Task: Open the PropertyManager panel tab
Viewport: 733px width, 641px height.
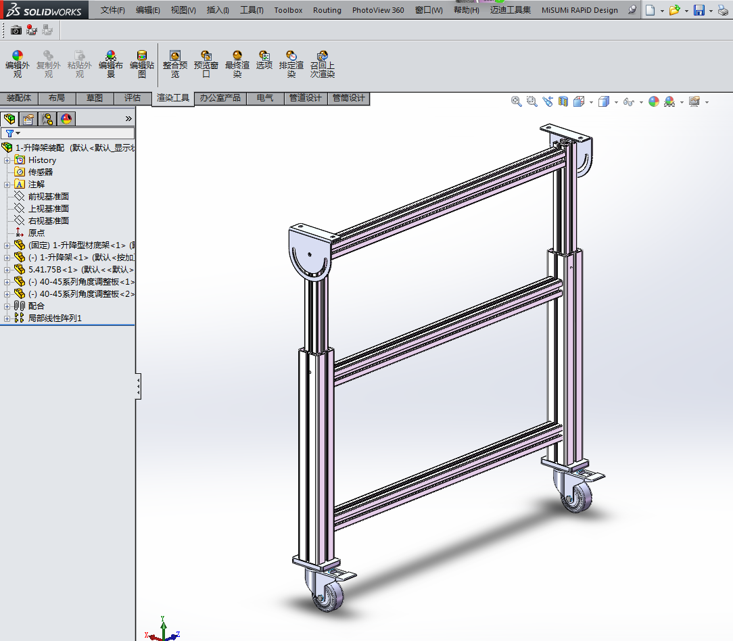Action: [x=28, y=120]
